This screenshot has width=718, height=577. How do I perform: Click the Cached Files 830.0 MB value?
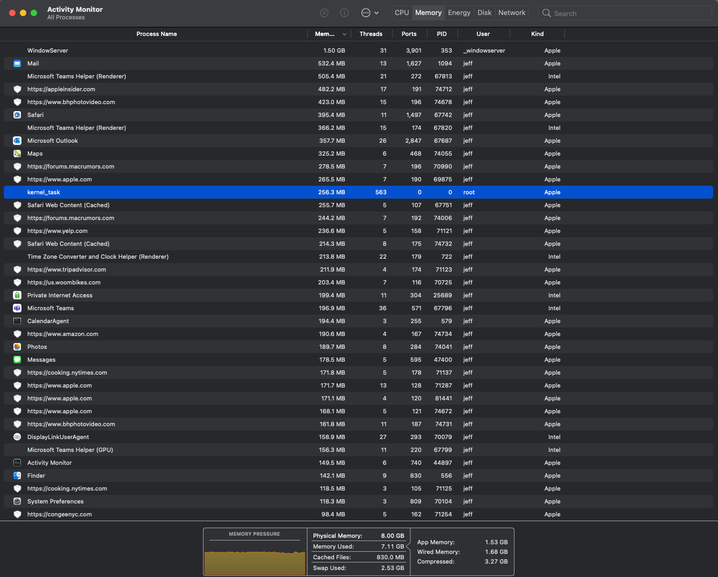[390, 557]
